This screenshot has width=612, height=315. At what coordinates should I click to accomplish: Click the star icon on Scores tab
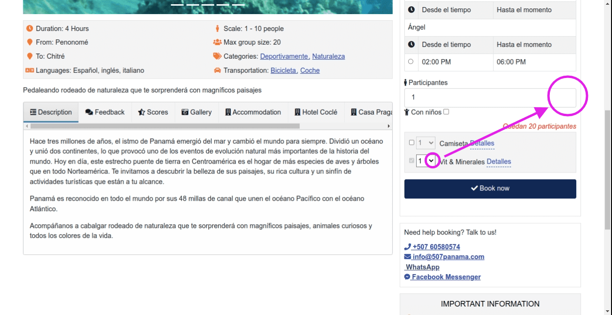pos(141,112)
